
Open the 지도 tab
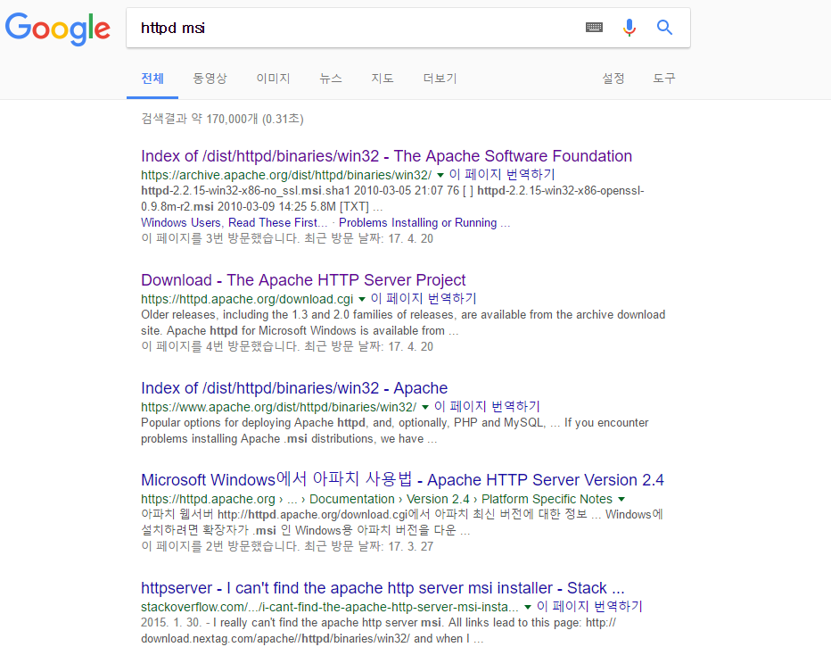pyautogui.click(x=383, y=79)
